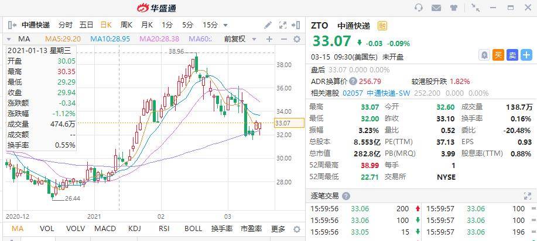Set price alert bell icon
The width and height of the screenshot is (537, 241).
tap(484, 55)
